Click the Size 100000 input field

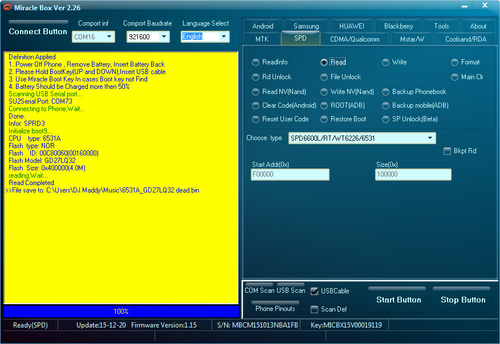pos(413,174)
